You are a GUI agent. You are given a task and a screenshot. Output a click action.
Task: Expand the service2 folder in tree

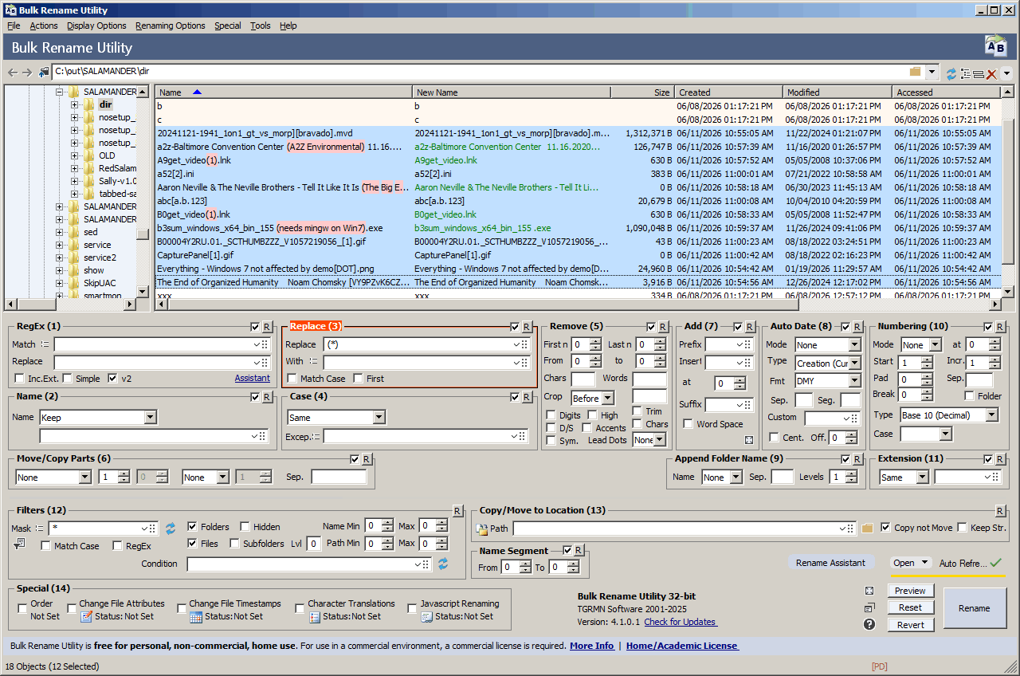click(60, 257)
